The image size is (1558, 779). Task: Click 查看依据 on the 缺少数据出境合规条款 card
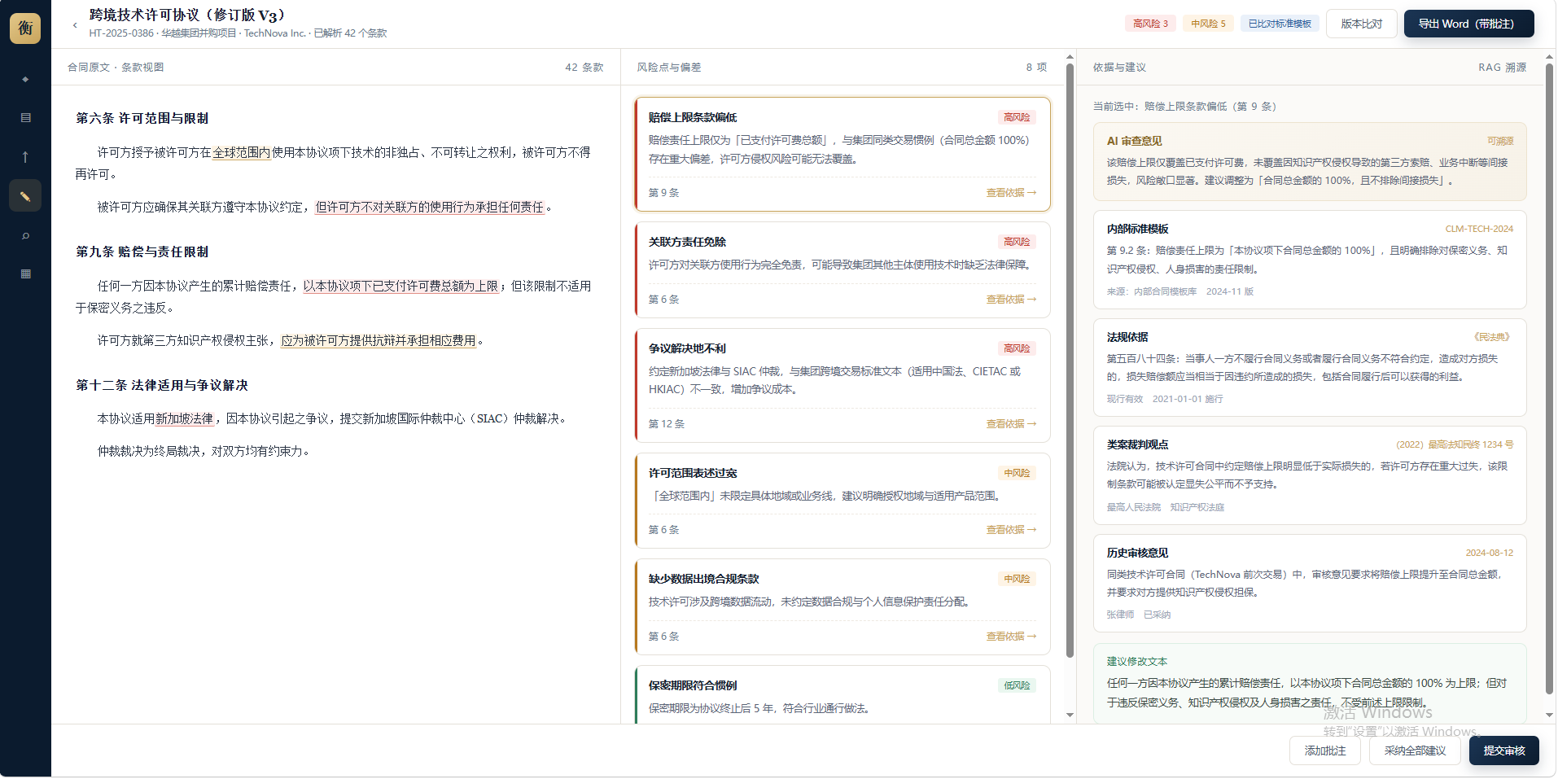tap(1011, 637)
